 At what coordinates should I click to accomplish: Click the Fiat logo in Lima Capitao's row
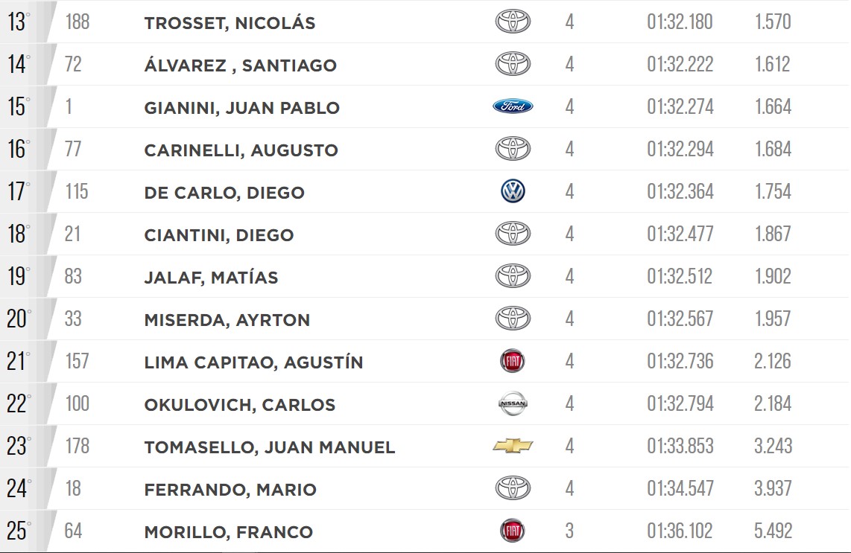(x=513, y=361)
